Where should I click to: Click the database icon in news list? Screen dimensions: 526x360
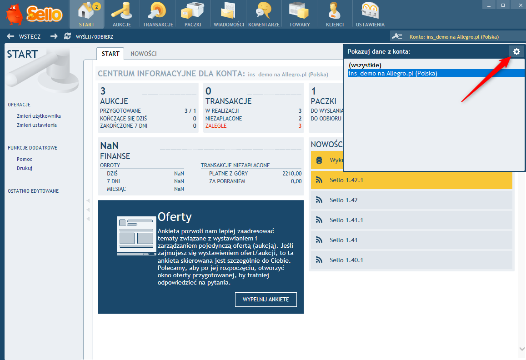point(319,160)
